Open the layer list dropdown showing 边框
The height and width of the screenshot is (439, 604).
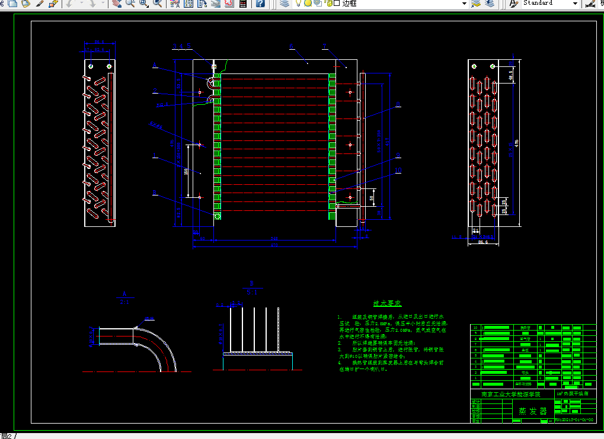click(x=464, y=4)
